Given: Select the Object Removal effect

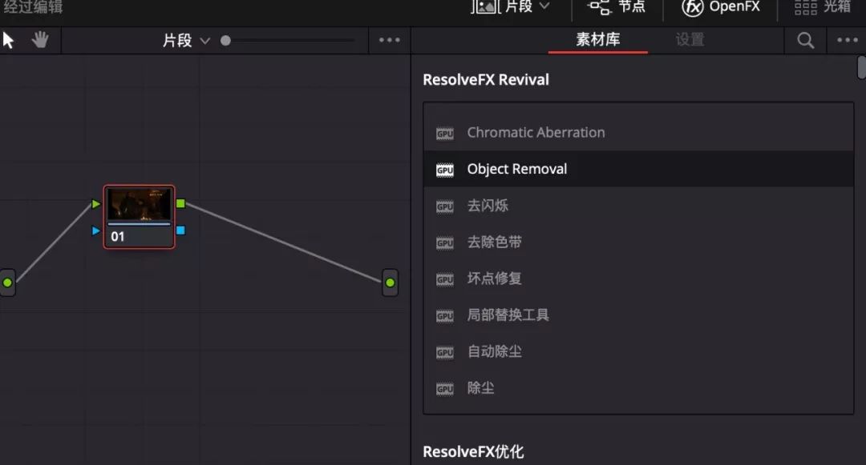Looking at the screenshot, I should (x=638, y=169).
